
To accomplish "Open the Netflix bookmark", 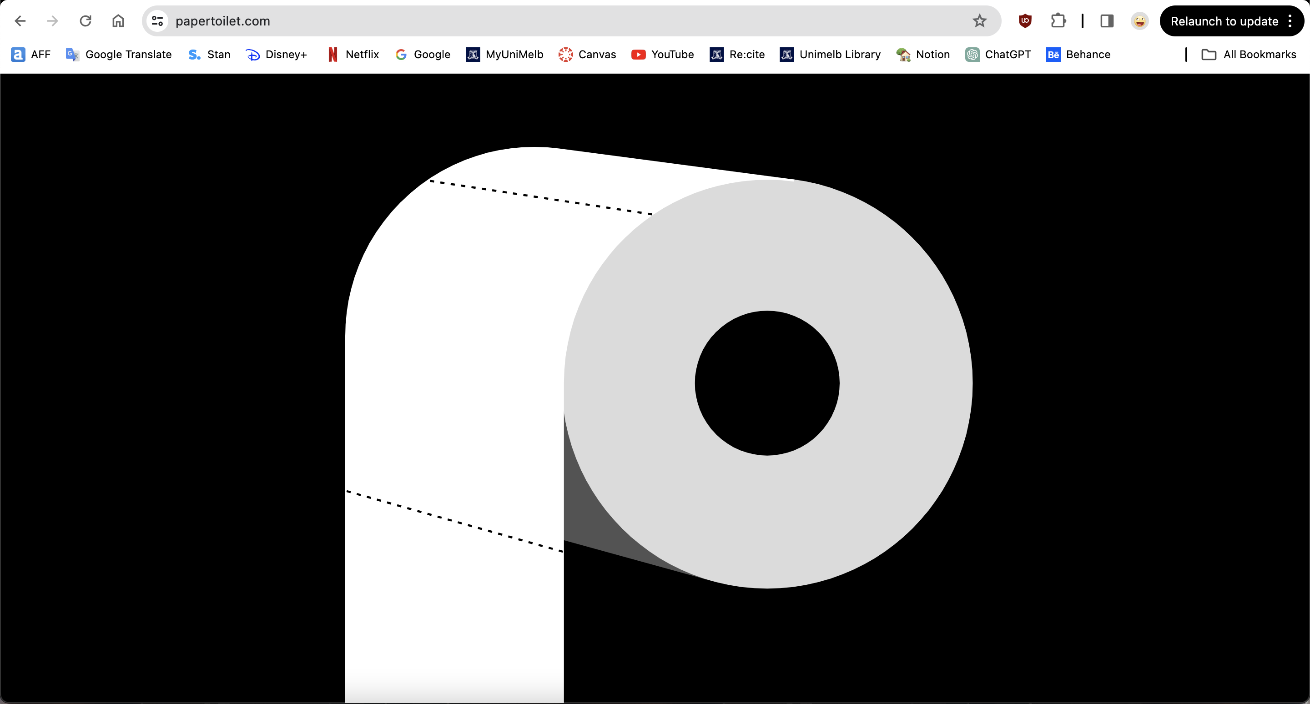I will pos(353,55).
